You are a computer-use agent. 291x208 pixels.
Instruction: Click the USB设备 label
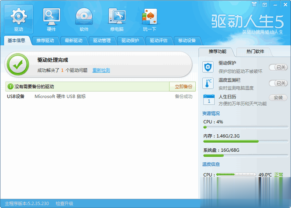pyautogui.click(x=16, y=96)
